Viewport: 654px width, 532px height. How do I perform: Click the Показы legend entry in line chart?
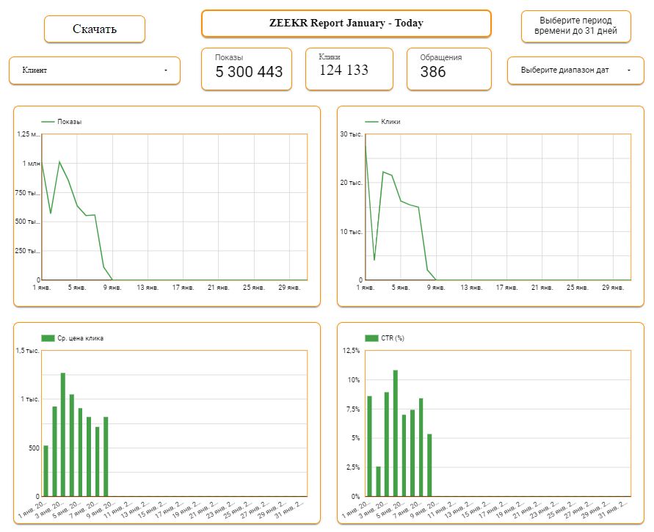tap(62, 122)
